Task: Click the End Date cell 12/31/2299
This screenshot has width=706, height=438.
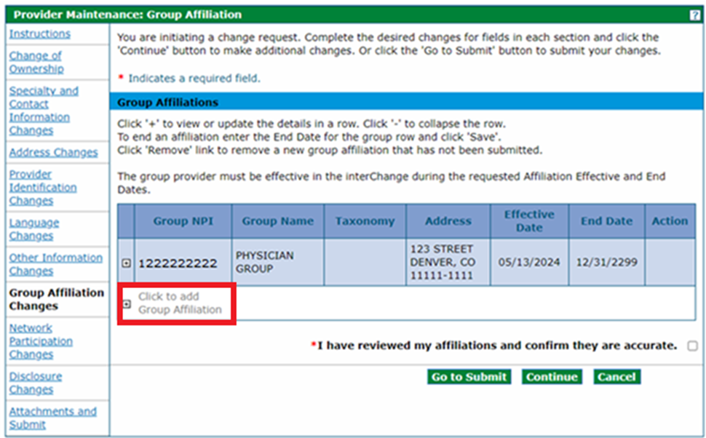Action: (607, 263)
